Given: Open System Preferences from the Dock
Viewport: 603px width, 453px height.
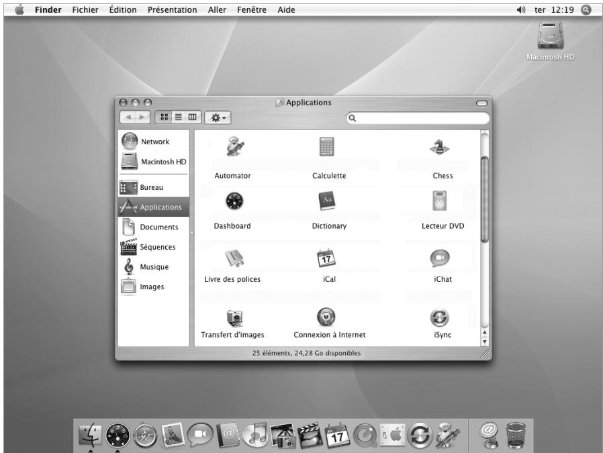Looking at the screenshot, I should click(392, 436).
